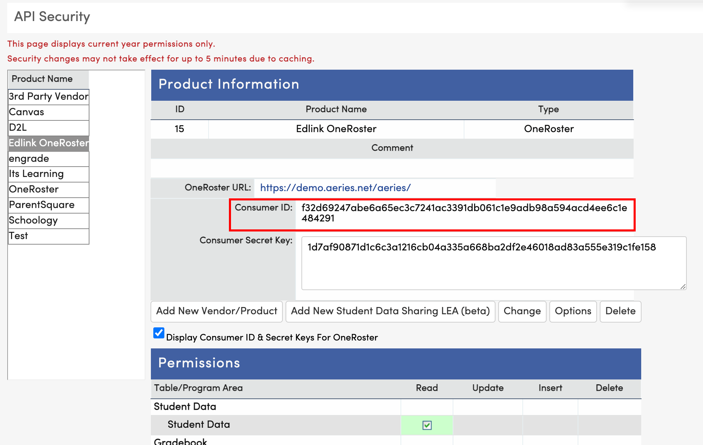Click the Edlink OneRoster product name cell

pos(336,129)
